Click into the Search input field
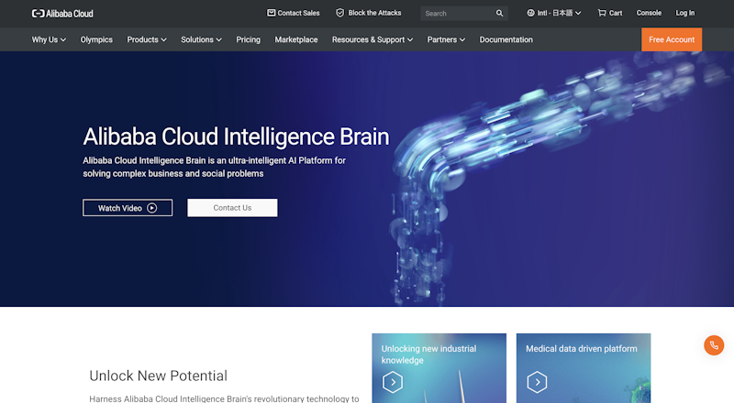Screen dimensions: 734x403 pos(457,14)
